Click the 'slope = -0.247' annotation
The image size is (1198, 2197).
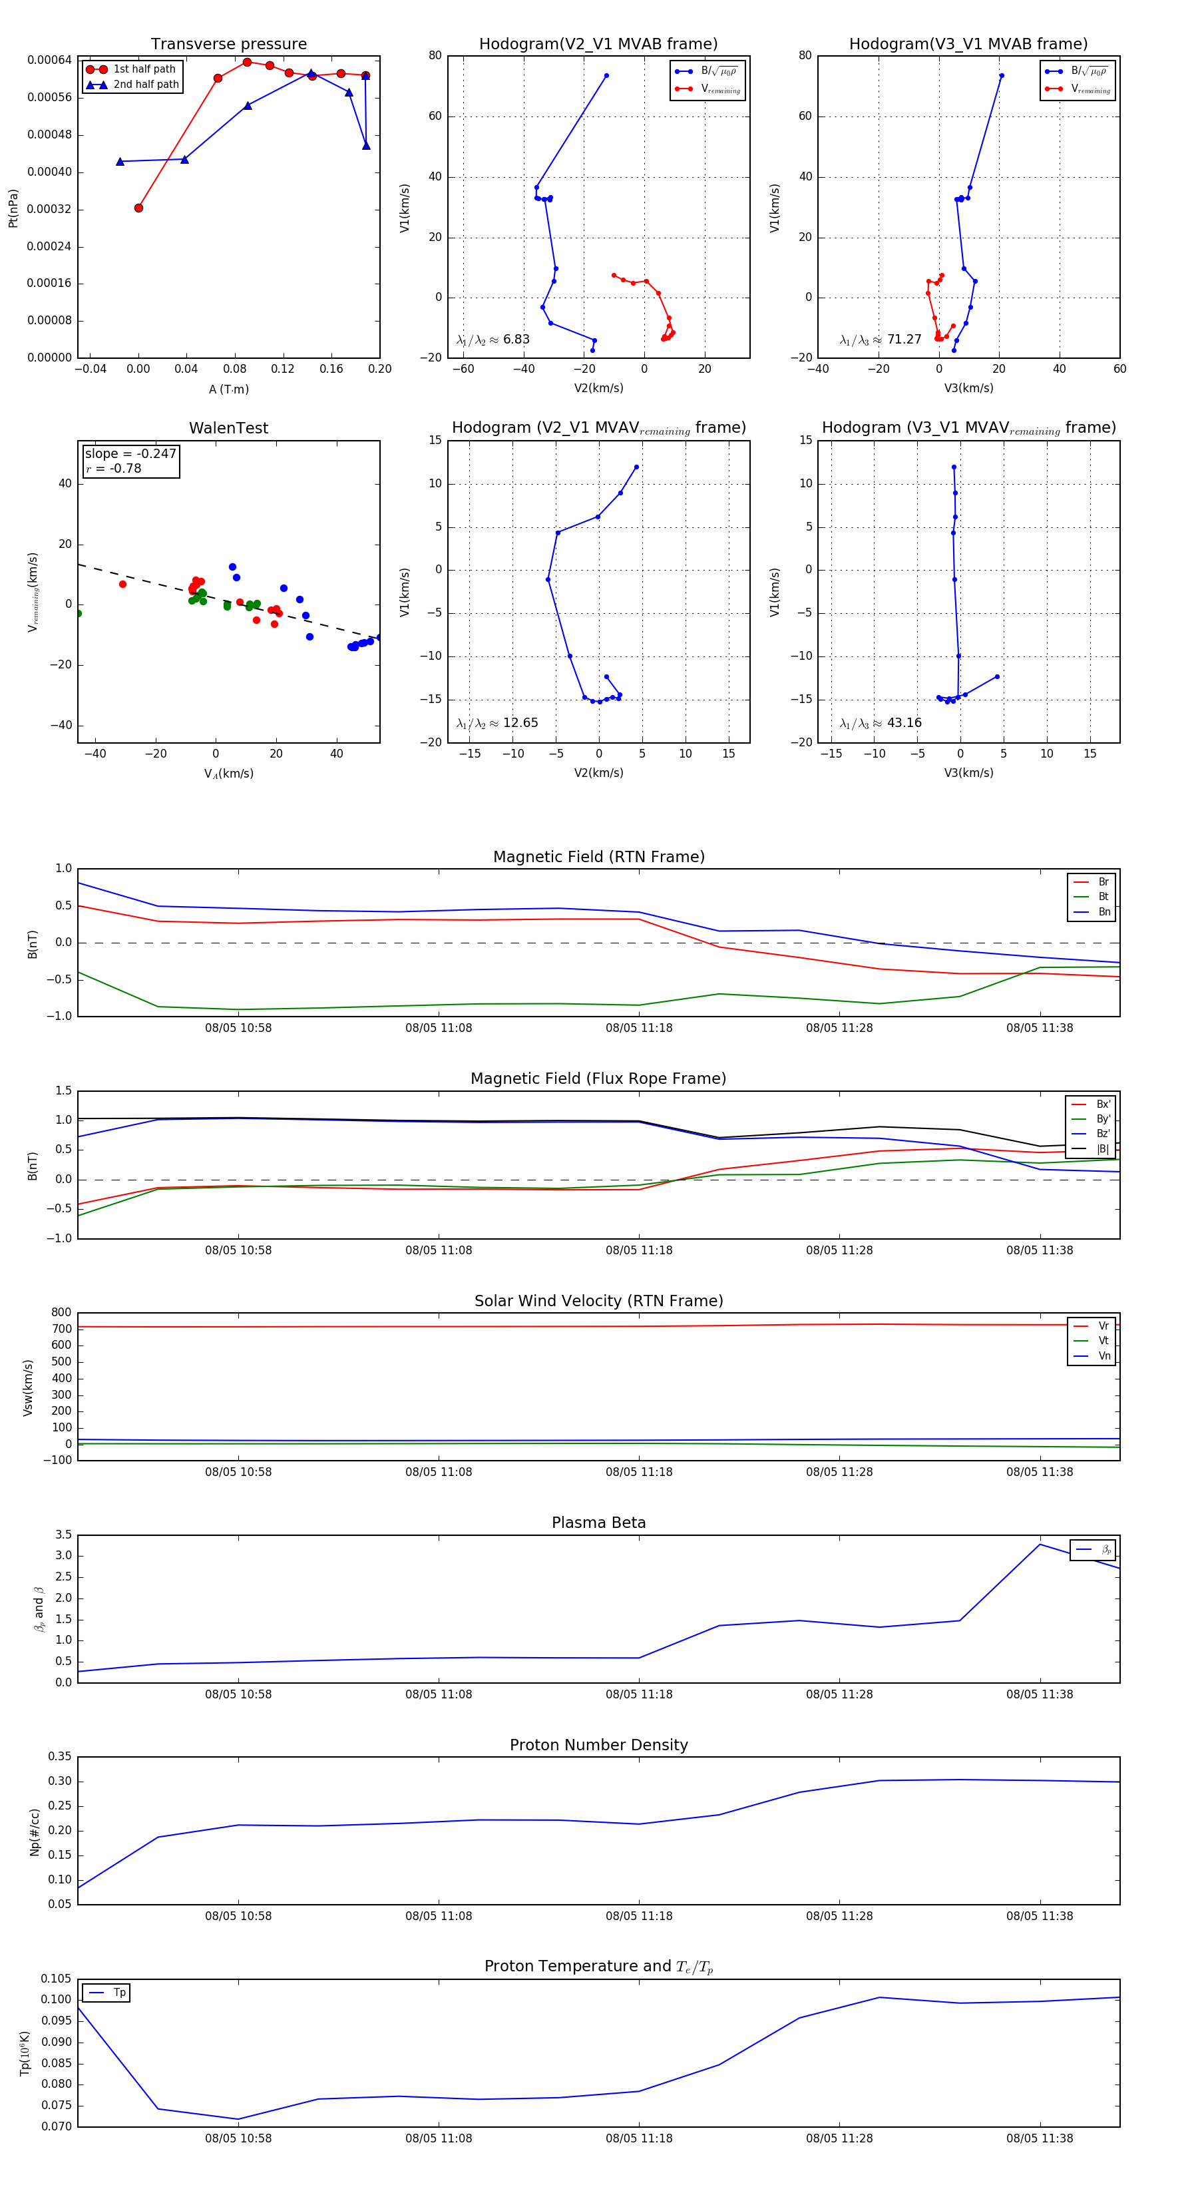(x=130, y=454)
